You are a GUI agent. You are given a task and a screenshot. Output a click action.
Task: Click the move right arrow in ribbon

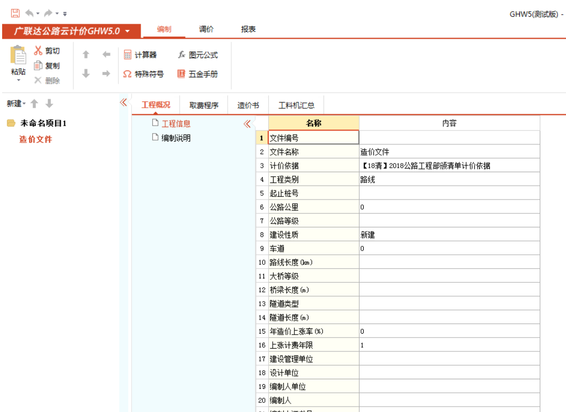pyautogui.click(x=106, y=74)
